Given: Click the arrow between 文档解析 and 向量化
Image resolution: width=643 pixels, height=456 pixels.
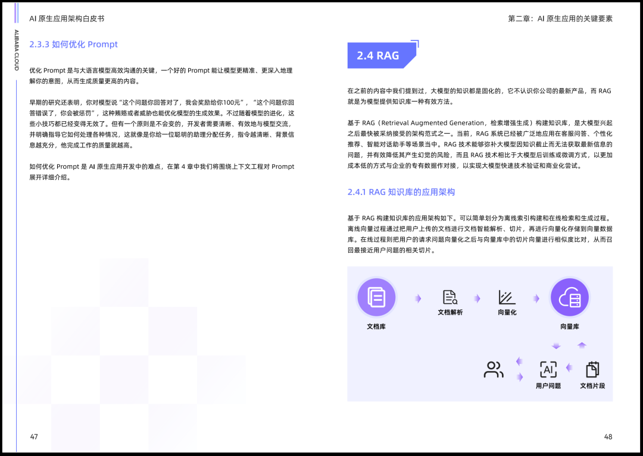Looking at the screenshot, I should pos(477,298).
